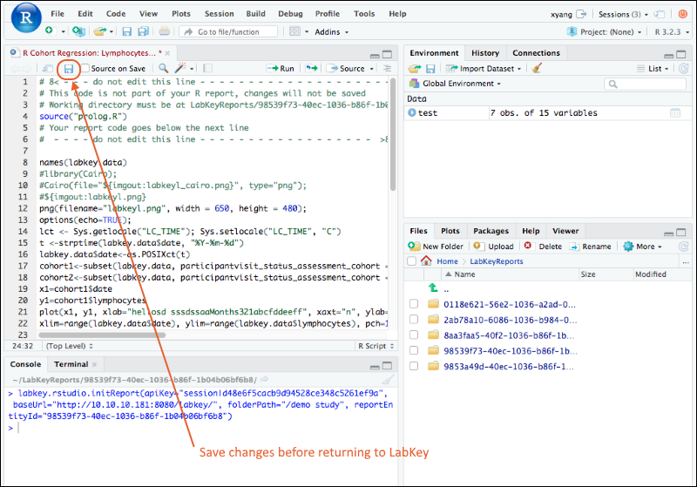This screenshot has width=697, height=487.
Task: Toggle the Source on Save checkbox
Action: [85, 68]
